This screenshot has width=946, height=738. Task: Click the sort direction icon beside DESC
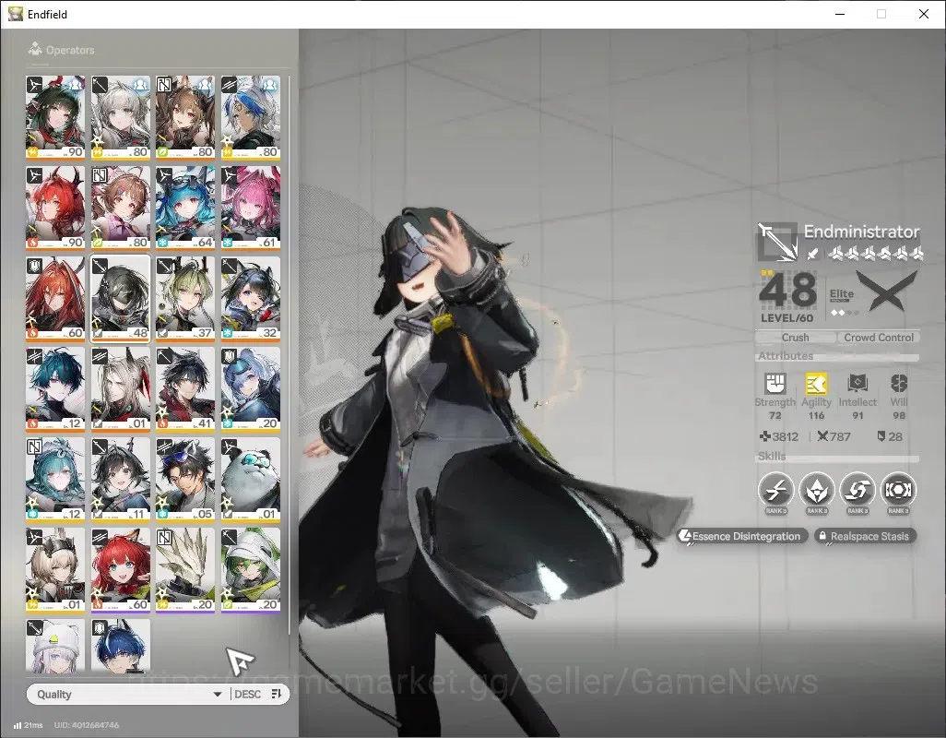click(277, 694)
